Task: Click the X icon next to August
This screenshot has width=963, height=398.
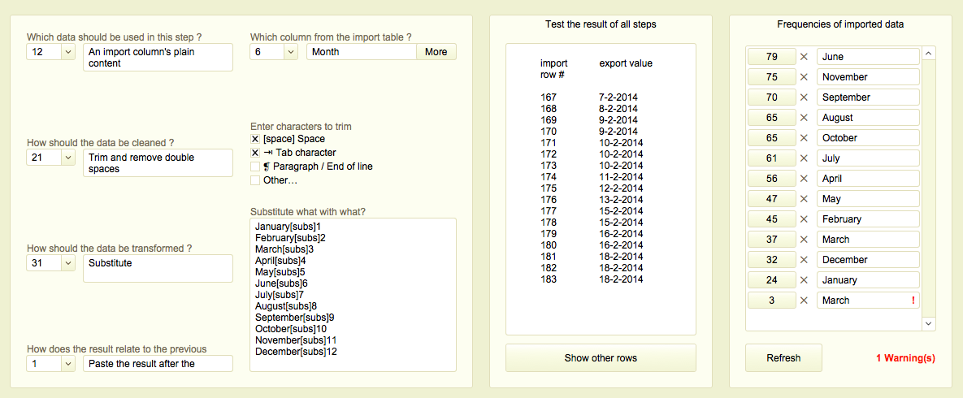Action: pyautogui.click(x=804, y=118)
